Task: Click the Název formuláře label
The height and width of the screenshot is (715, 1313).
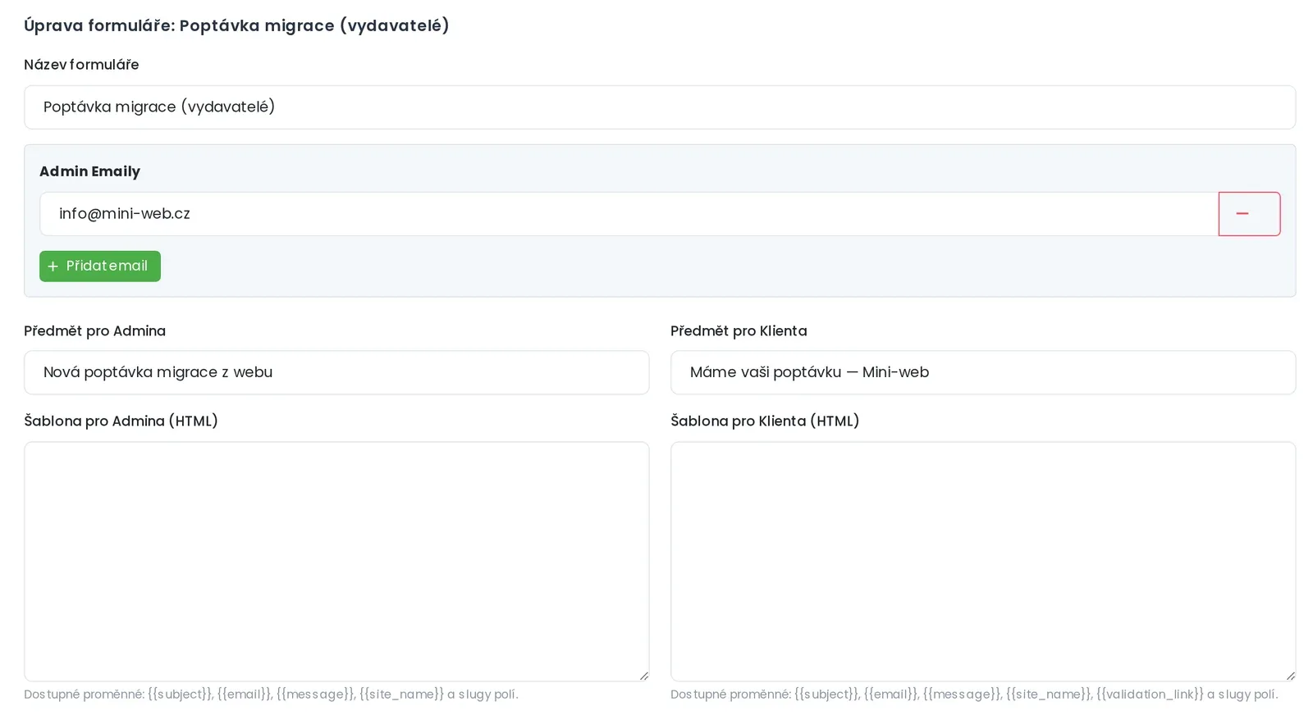Action: (81, 65)
